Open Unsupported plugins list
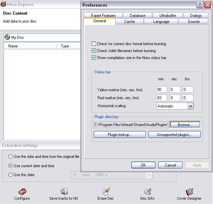This screenshot has width=213, height=204. [174, 135]
